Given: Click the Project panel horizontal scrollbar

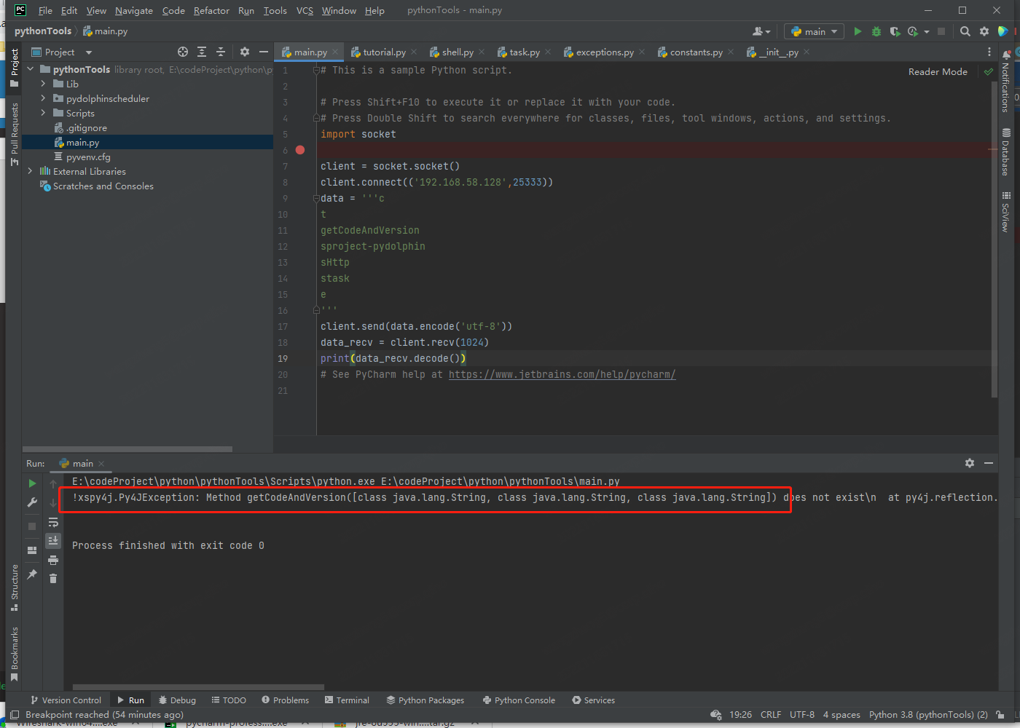Looking at the screenshot, I should [127, 449].
